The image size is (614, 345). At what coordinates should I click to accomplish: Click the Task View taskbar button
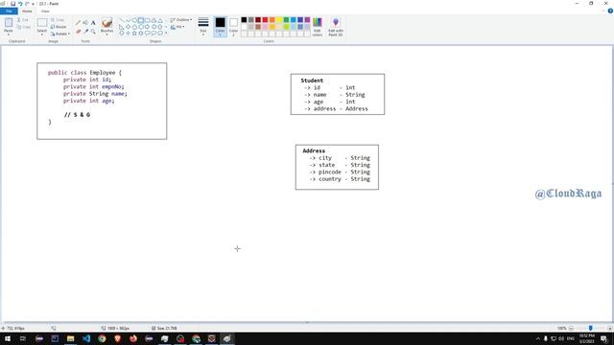[23, 338]
